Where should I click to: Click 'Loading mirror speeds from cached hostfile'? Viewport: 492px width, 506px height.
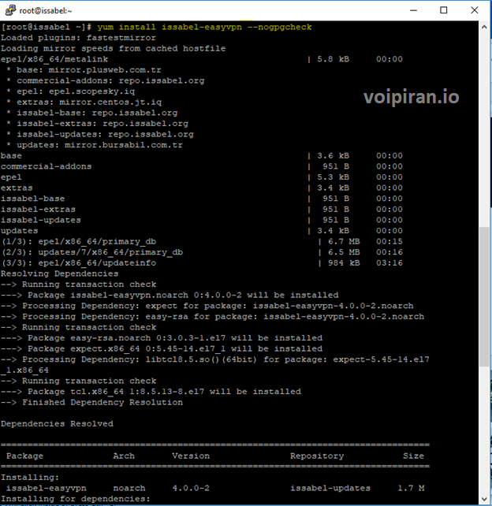[x=113, y=48]
